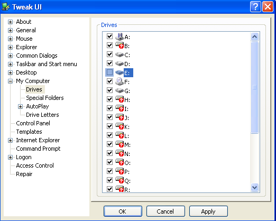Image resolution: width=276 pixels, height=221 pixels.
Task: Click the Apply button
Action: [208, 211]
